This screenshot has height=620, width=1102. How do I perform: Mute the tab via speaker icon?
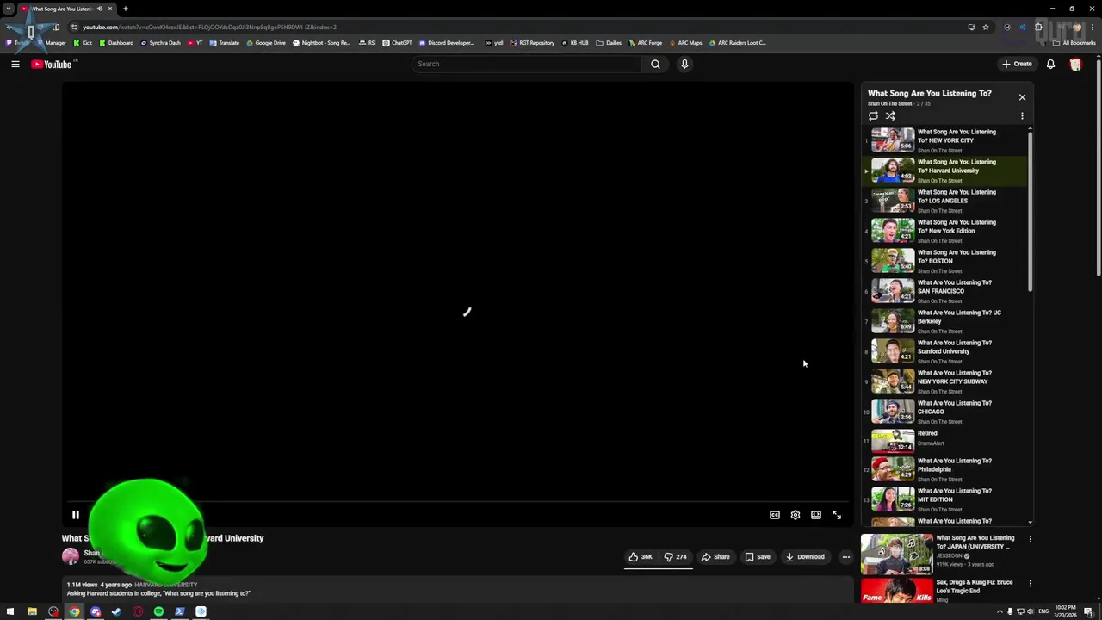[100, 9]
